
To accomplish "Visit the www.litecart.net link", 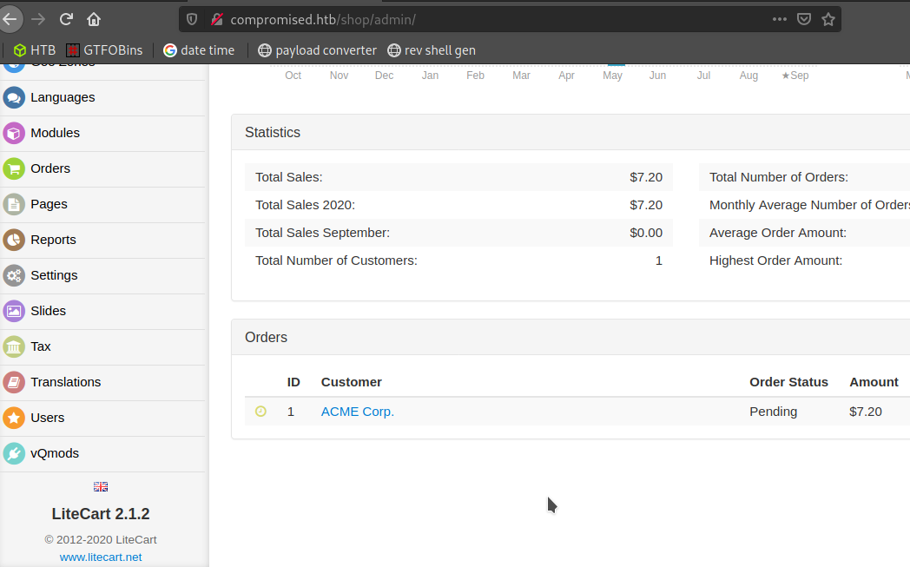I will [101, 557].
